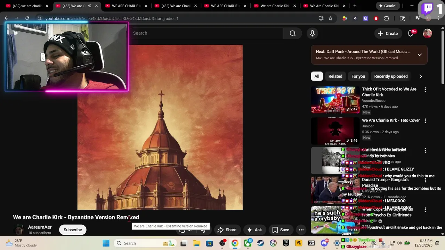Open Xbox app in the taskbar
Screen dimensions: 445x250
point(248,243)
